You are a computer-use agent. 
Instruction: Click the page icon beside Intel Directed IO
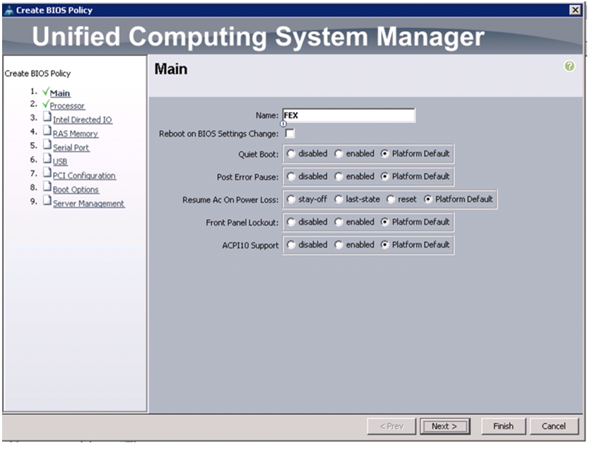click(47, 117)
